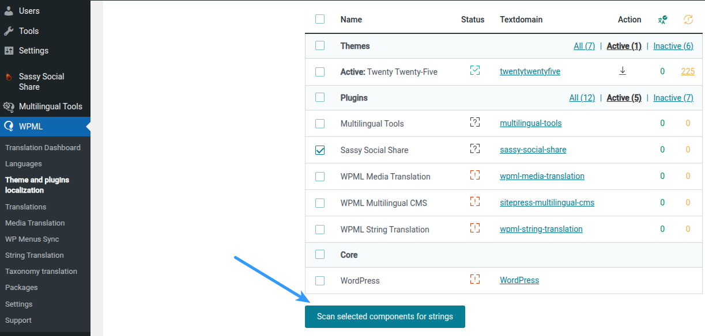Click the status icon for Sassy Social Share
This screenshot has width=705, height=336.
coord(475,149)
